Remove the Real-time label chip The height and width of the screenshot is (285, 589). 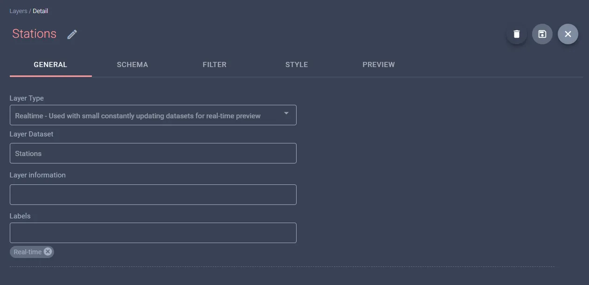[x=48, y=251]
